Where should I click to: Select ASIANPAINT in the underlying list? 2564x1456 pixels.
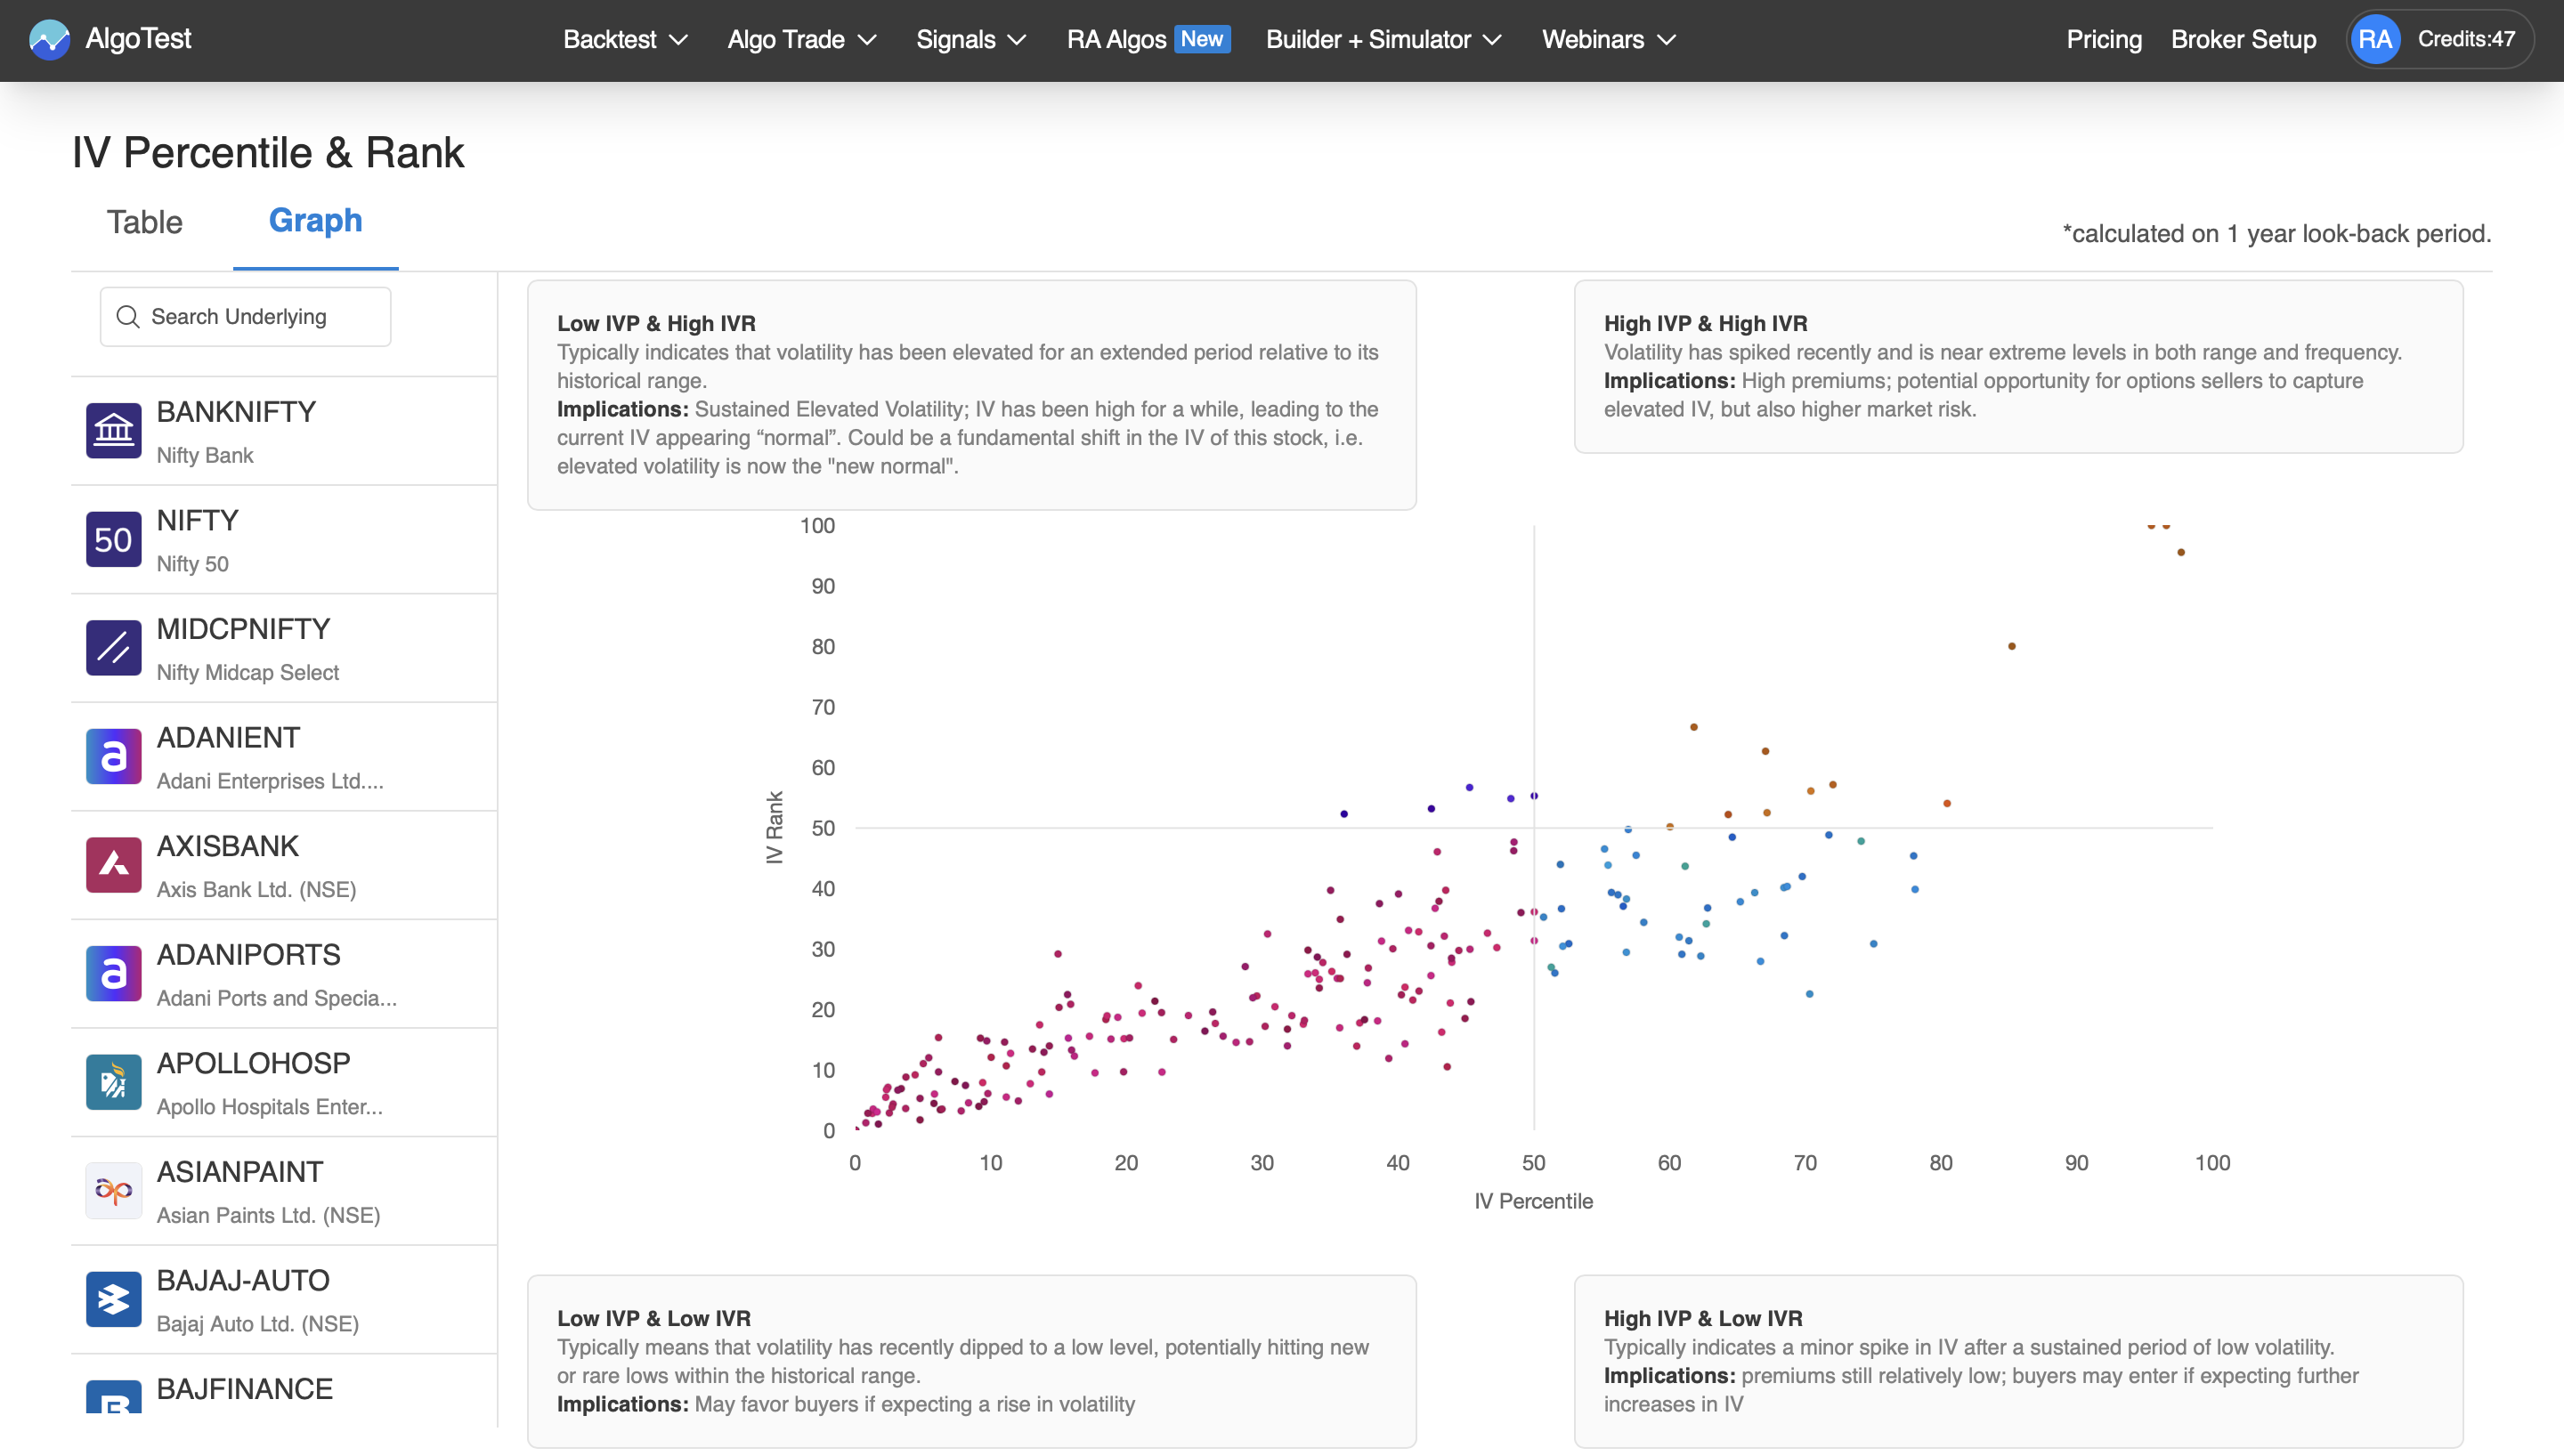click(x=284, y=1191)
